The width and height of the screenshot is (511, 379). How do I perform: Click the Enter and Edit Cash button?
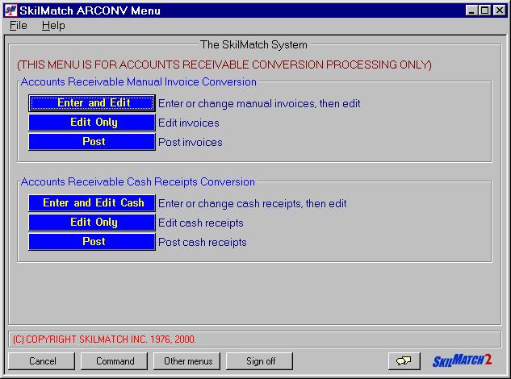click(92, 203)
